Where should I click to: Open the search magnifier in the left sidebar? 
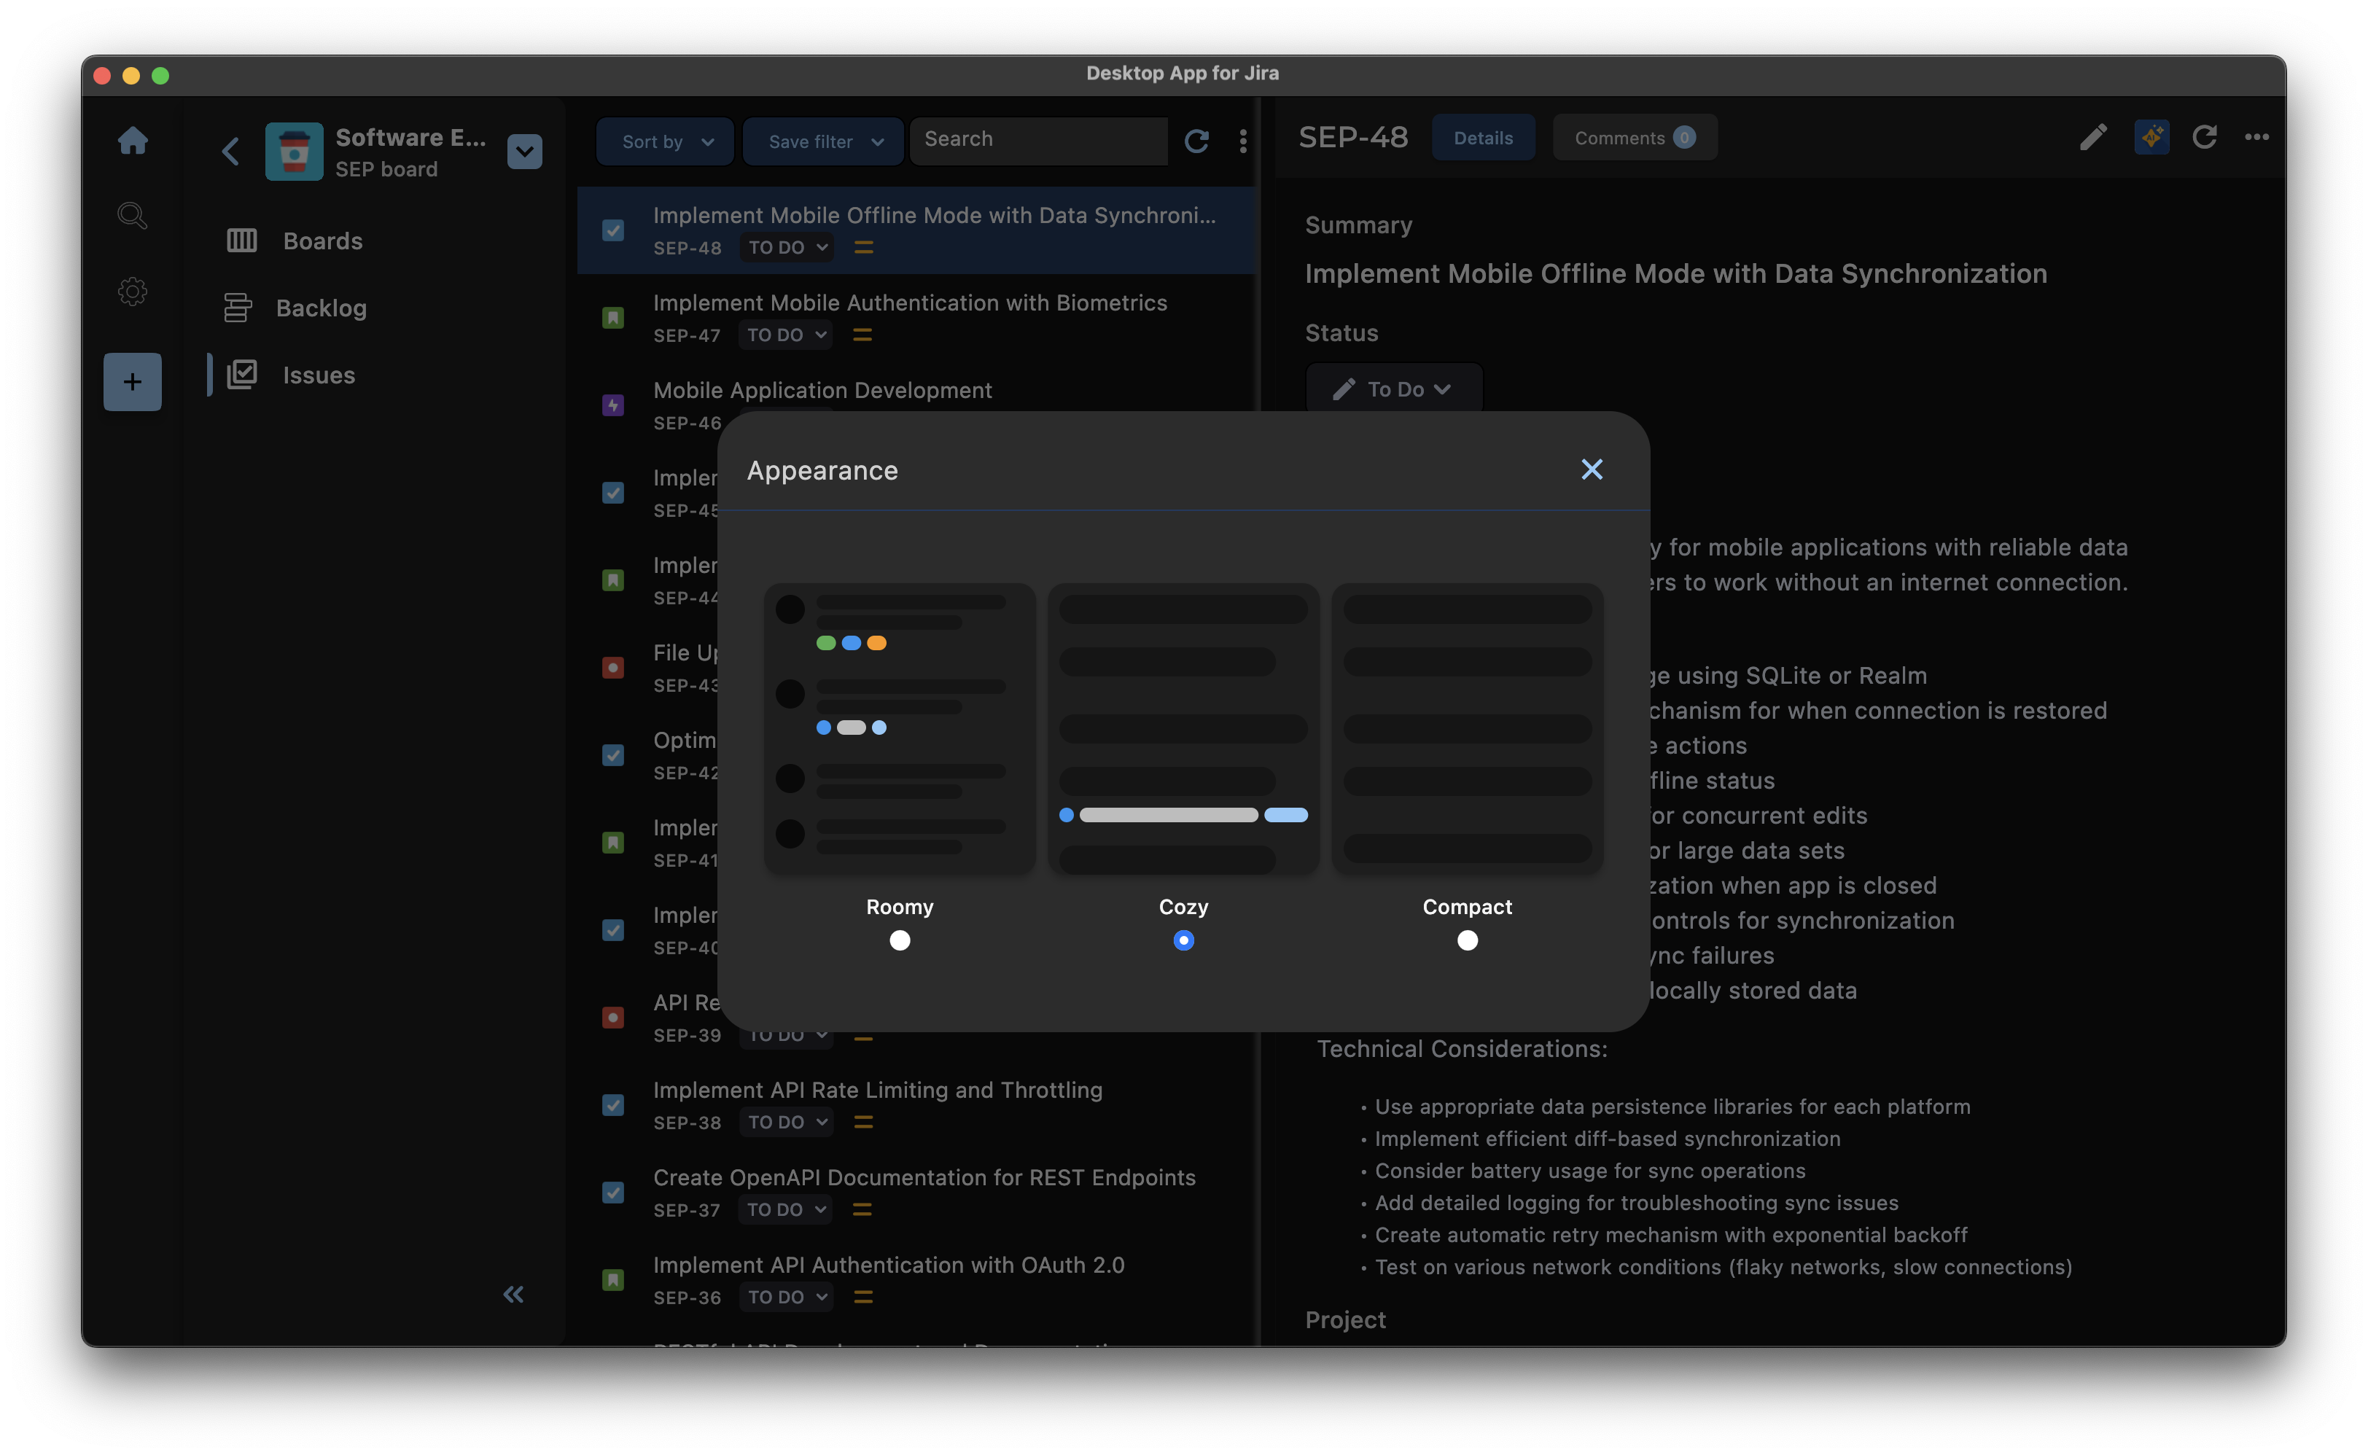coord(133,216)
